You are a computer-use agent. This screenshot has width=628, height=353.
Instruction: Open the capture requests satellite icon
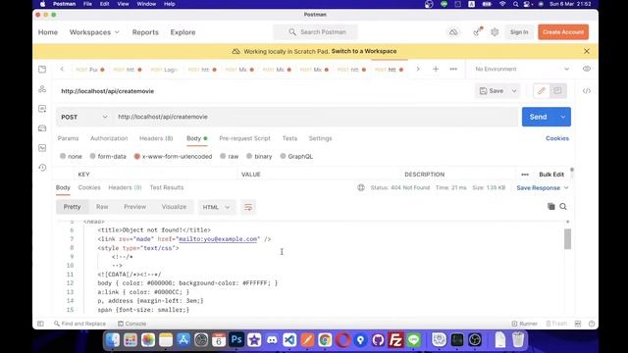coord(477,32)
